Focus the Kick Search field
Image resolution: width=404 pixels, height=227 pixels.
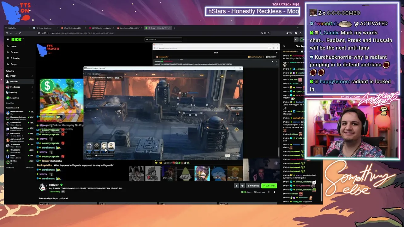tap(163, 39)
